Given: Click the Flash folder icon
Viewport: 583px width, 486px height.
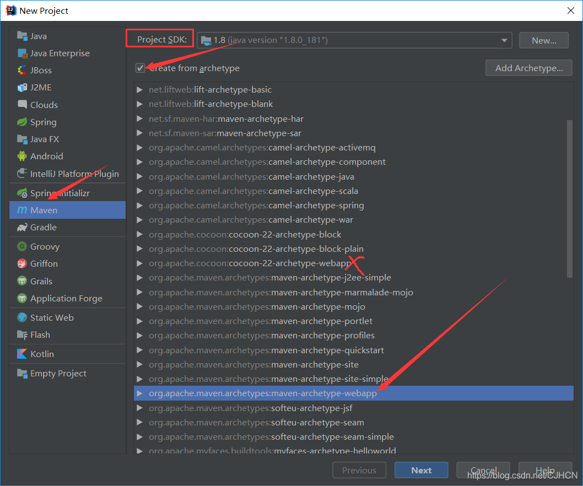Looking at the screenshot, I should (x=22, y=334).
